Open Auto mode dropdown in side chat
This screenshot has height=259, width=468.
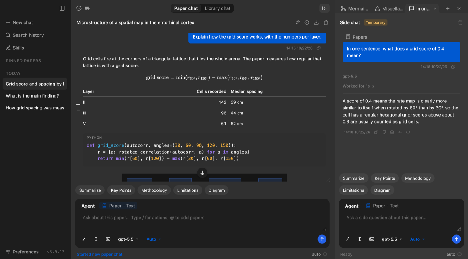click(x=417, y=239)
